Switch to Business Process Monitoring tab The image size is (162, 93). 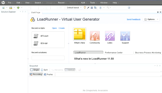coord(148,53)
